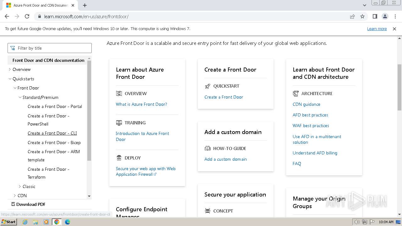Screen dimensions: 402x226
Task: Open Secure your web app with WAF link
Action: (146, 171)
